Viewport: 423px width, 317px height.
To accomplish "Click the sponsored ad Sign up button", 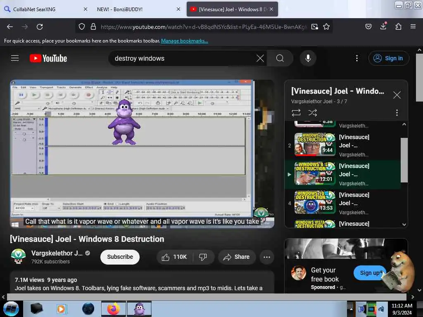I will (x=370, y=273).
